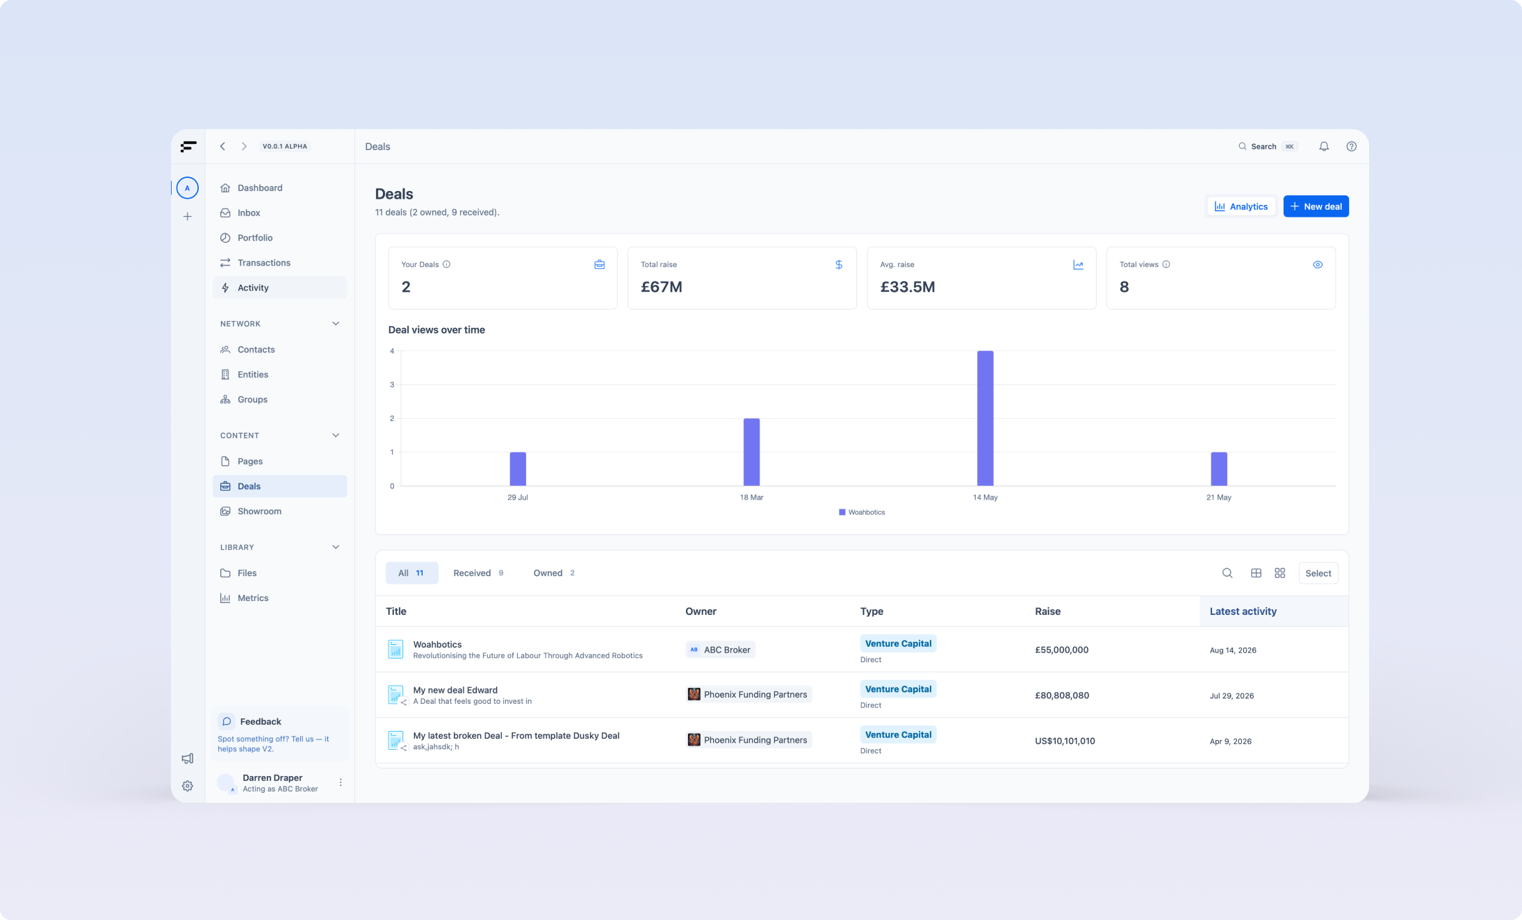The image size is (1522, 920).
Task: Switch to table view icon
Action: click(1256, 573)
